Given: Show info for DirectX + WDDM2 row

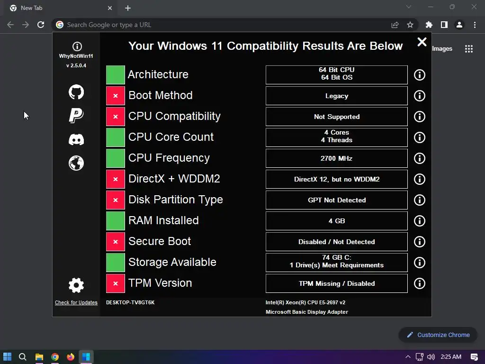Looking at the screenshot, I should pyautogui.click(x=420, y=179).
